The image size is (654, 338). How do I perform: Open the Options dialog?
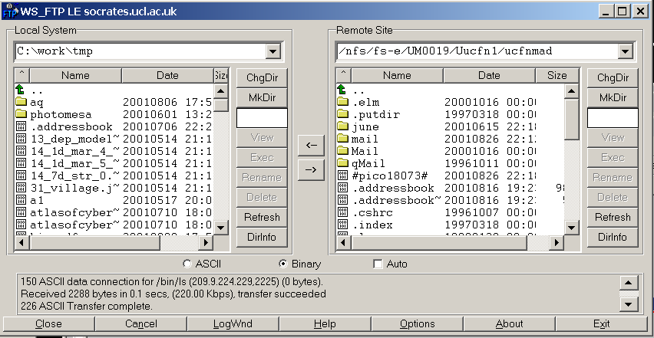pyautogui.click(x=417, y=324)
